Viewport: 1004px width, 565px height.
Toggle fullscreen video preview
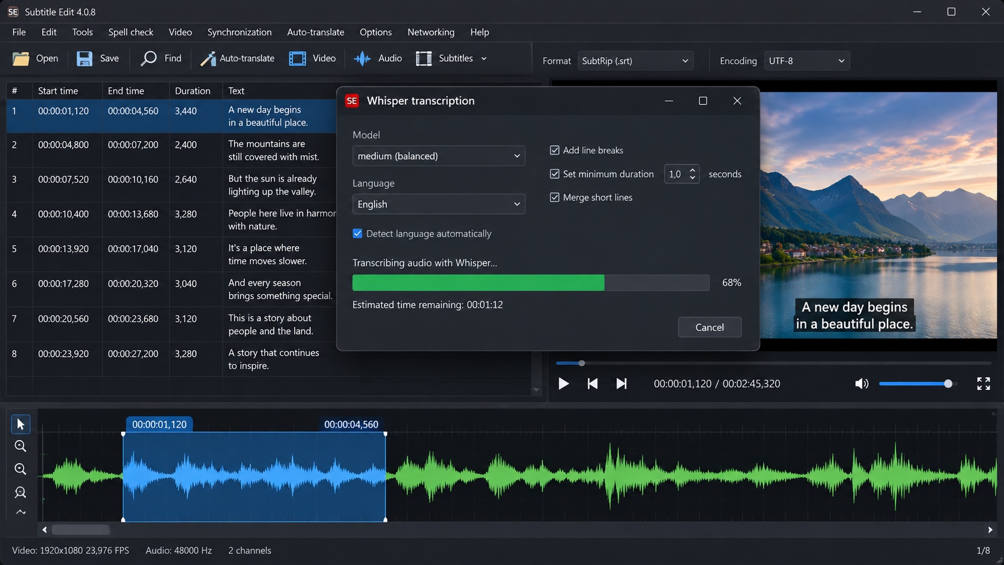[984, 384]
